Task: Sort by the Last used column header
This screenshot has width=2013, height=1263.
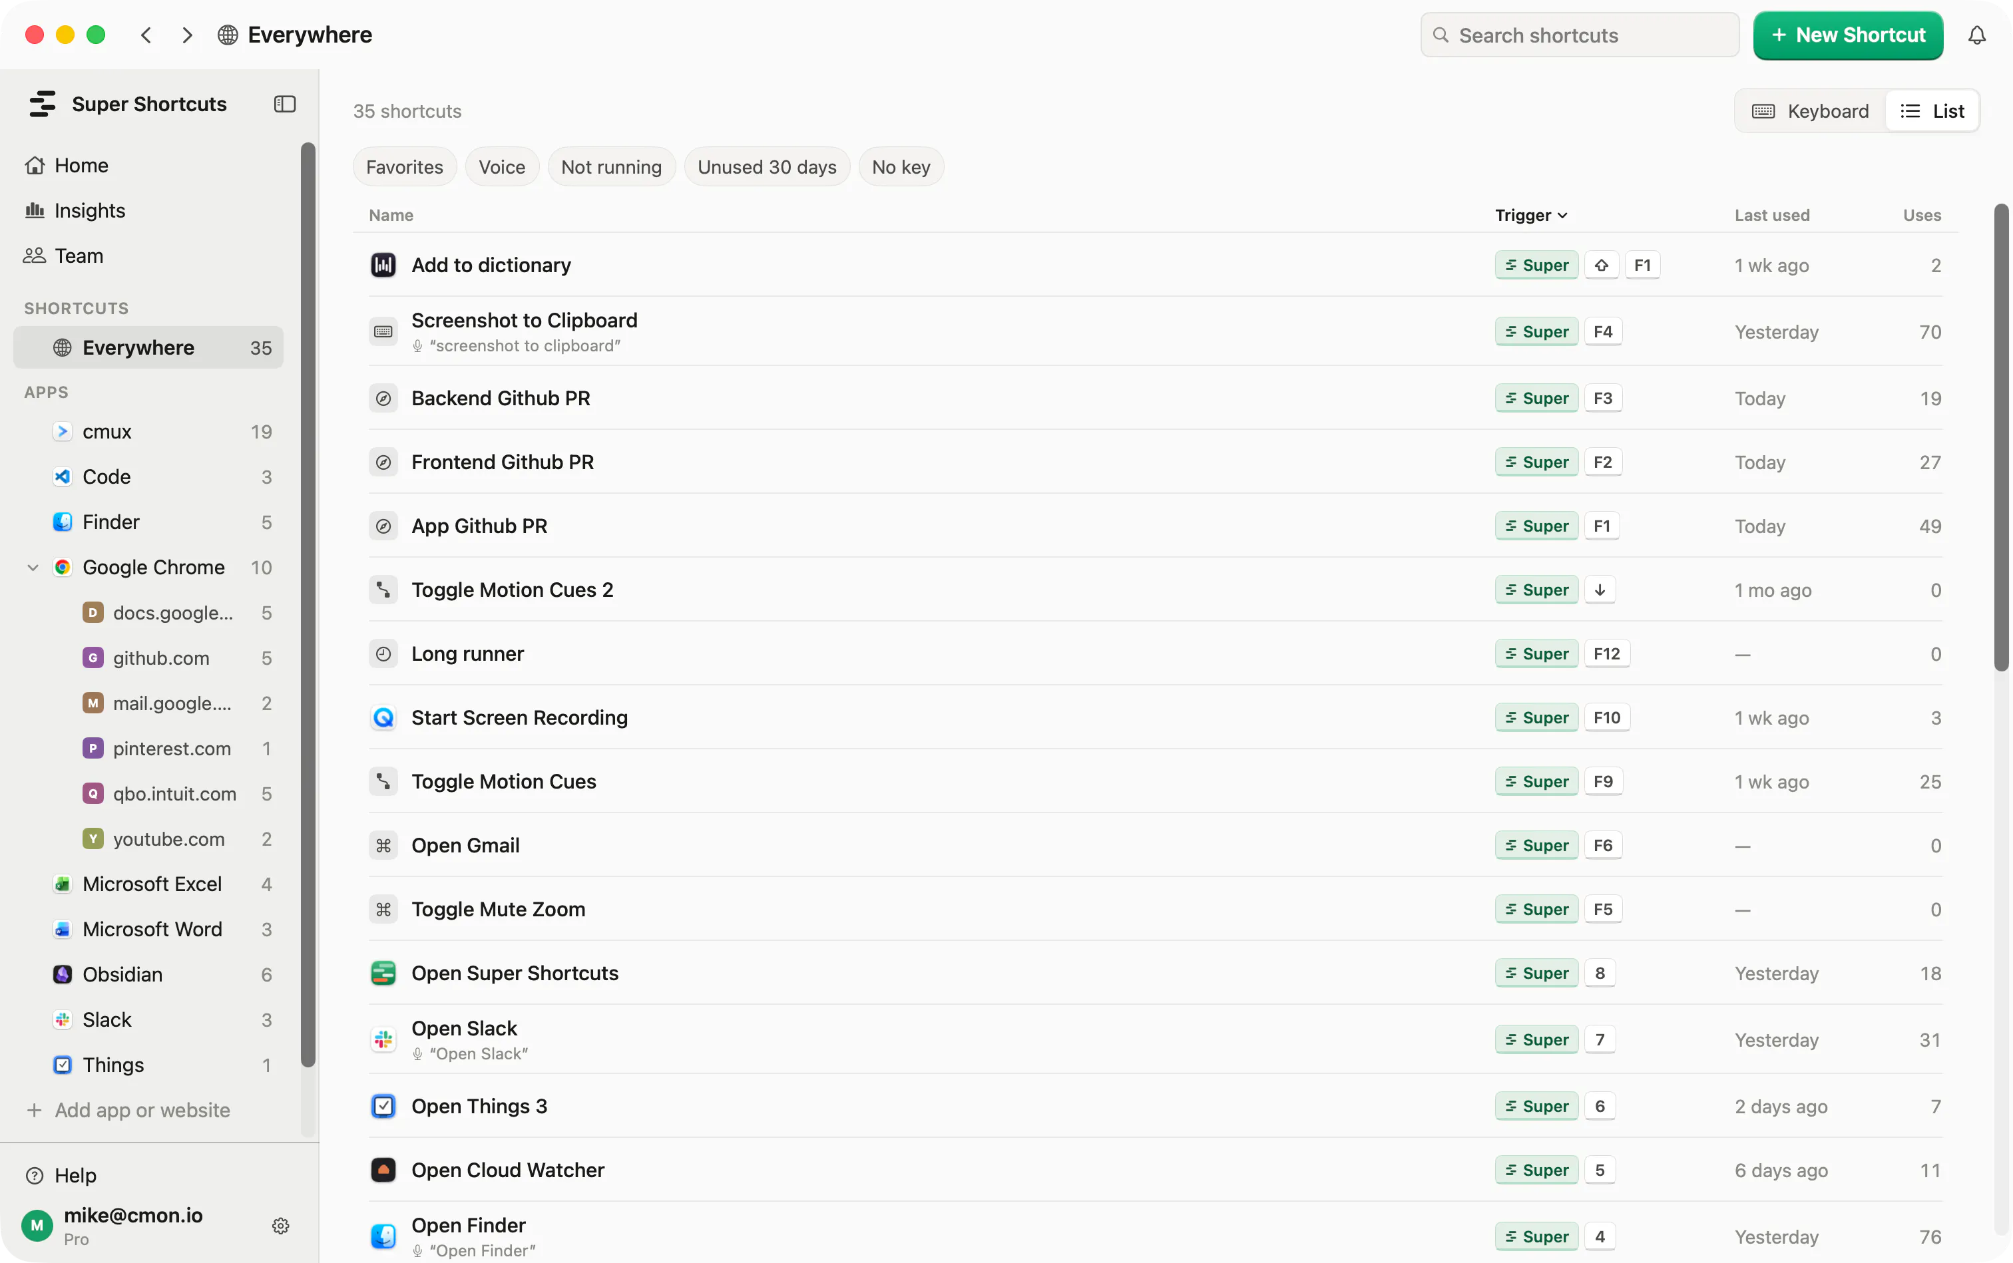Action: point(1771,215)
